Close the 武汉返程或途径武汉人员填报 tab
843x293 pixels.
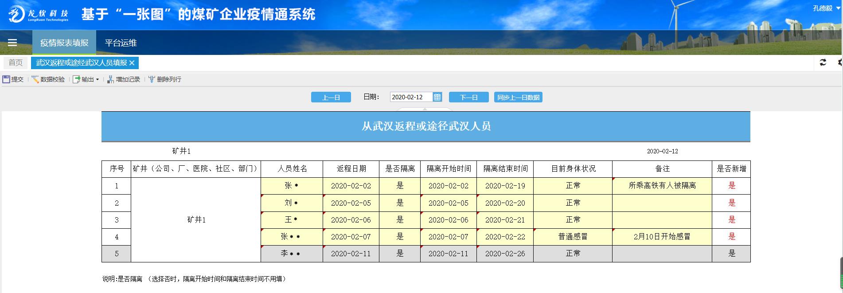click(132, 63)
